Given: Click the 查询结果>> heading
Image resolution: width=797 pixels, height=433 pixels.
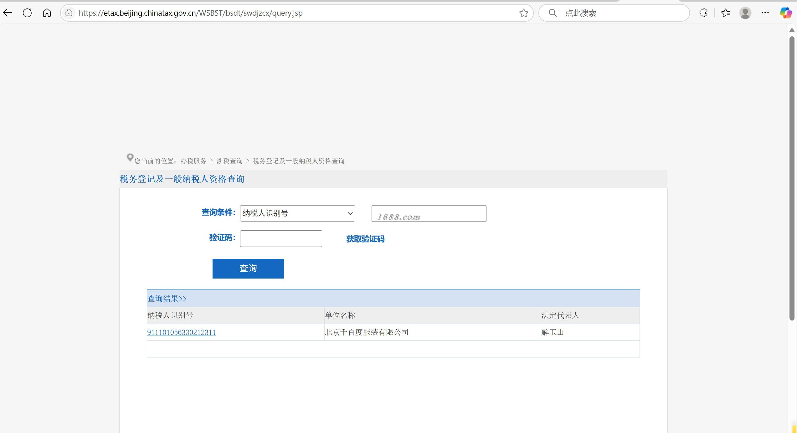Looking at the screenshot, I should click(167, 299).
